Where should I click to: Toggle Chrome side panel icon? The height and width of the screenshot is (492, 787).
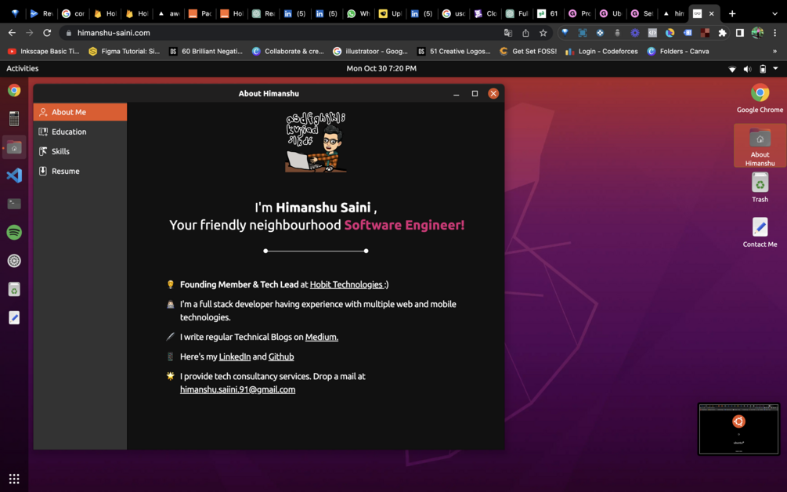(740, 33)
